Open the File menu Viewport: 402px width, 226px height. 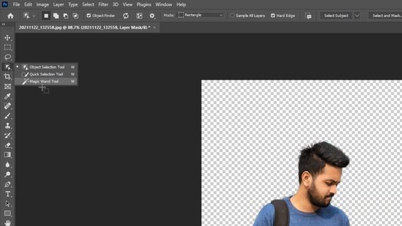click(16, 4)
